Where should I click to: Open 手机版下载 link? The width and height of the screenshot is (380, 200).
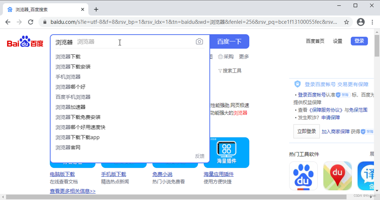(114, 174)
